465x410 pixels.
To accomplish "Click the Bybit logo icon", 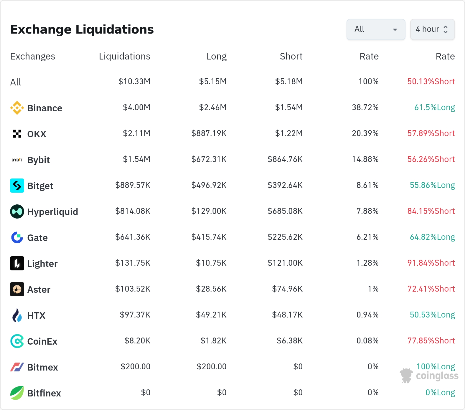I will click(17, 160).
